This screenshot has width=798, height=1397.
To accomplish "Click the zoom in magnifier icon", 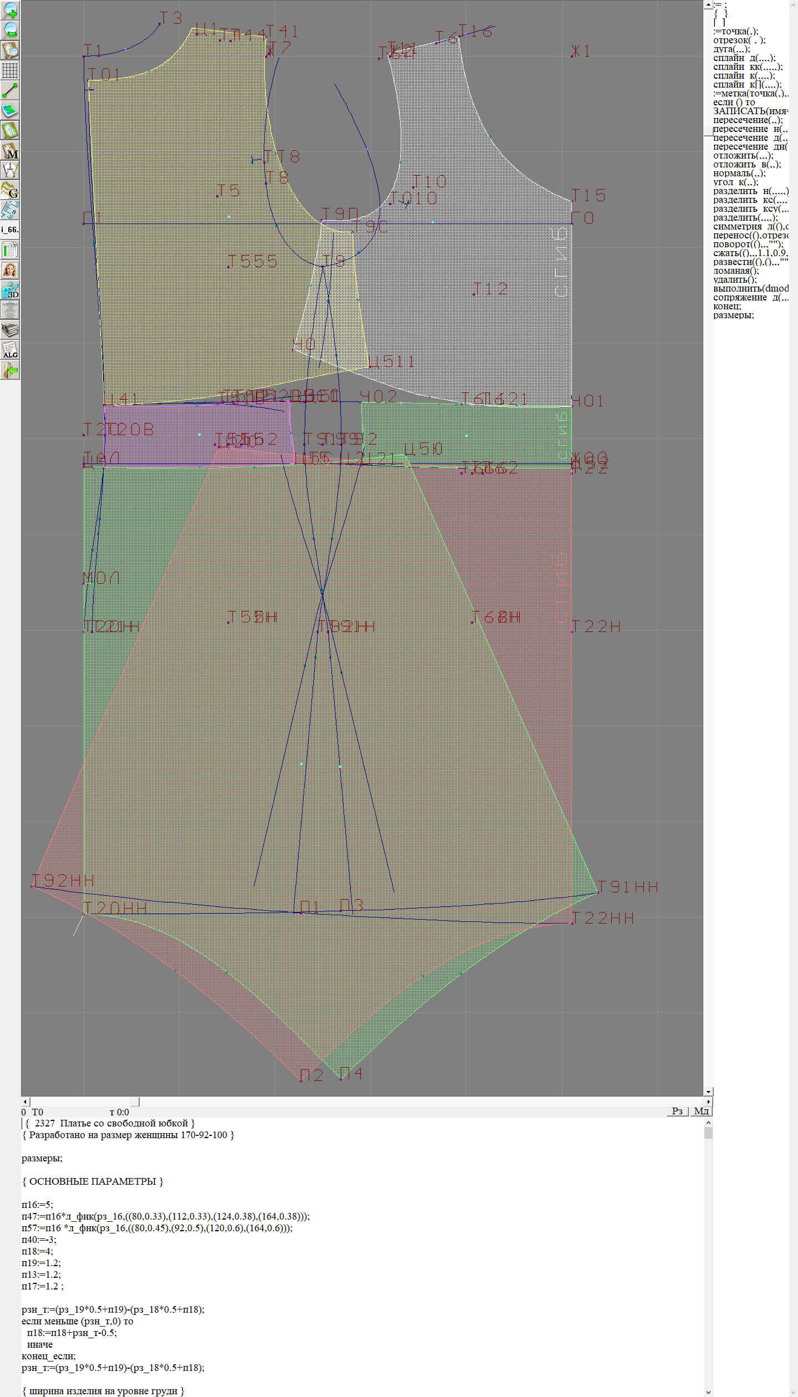I will click(x=10, y=11).
